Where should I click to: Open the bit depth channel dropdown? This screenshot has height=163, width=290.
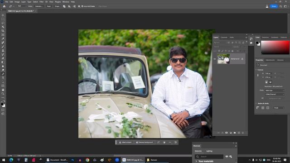point(275,94)
